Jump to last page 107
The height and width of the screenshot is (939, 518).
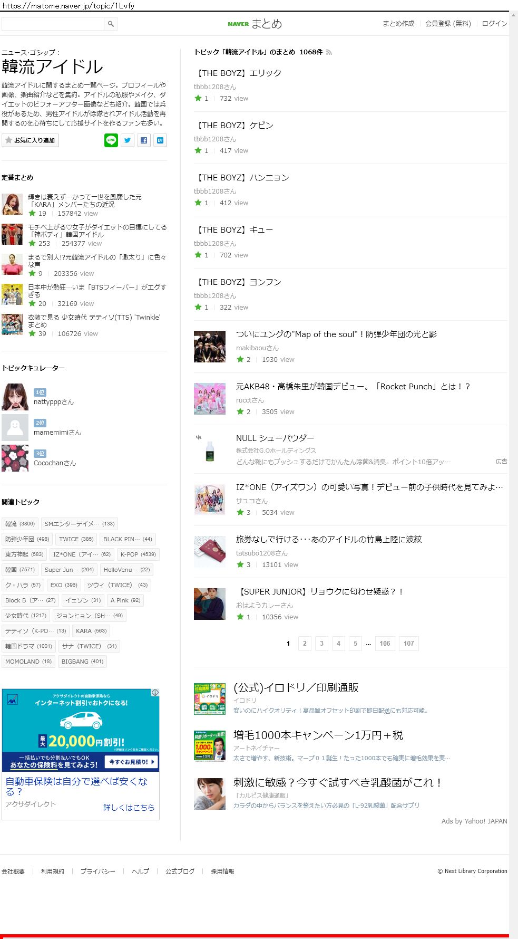[409, 644]
